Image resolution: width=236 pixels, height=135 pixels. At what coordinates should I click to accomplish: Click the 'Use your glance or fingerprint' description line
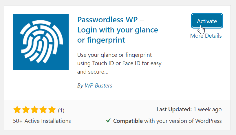pos(115,55)
